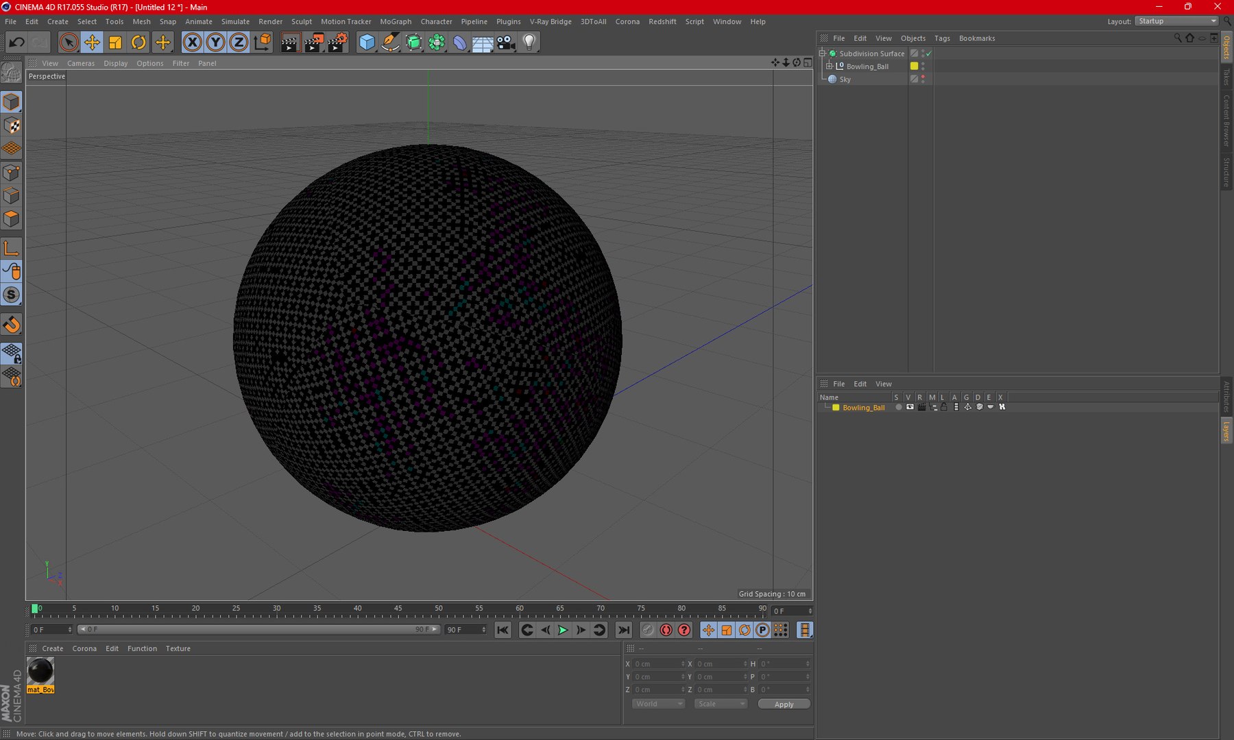Expand the Bowling_Ball object tree
The width and height of the screenshot is (1234, 740).
829,66
